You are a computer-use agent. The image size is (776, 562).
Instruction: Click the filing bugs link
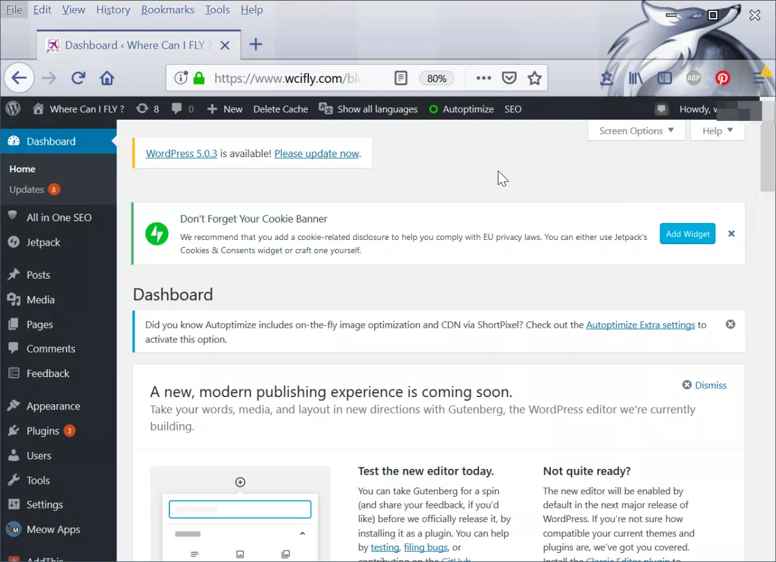point(426,547)
